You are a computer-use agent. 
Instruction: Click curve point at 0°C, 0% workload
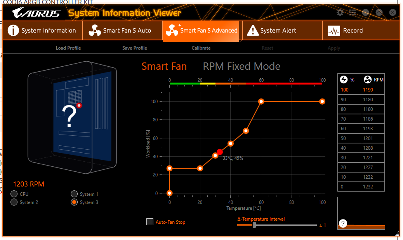(x=169, y=193)
